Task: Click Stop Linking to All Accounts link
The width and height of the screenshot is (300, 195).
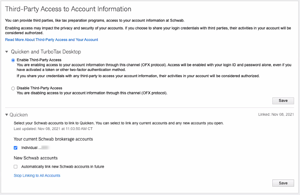Action: coord(37,175)
